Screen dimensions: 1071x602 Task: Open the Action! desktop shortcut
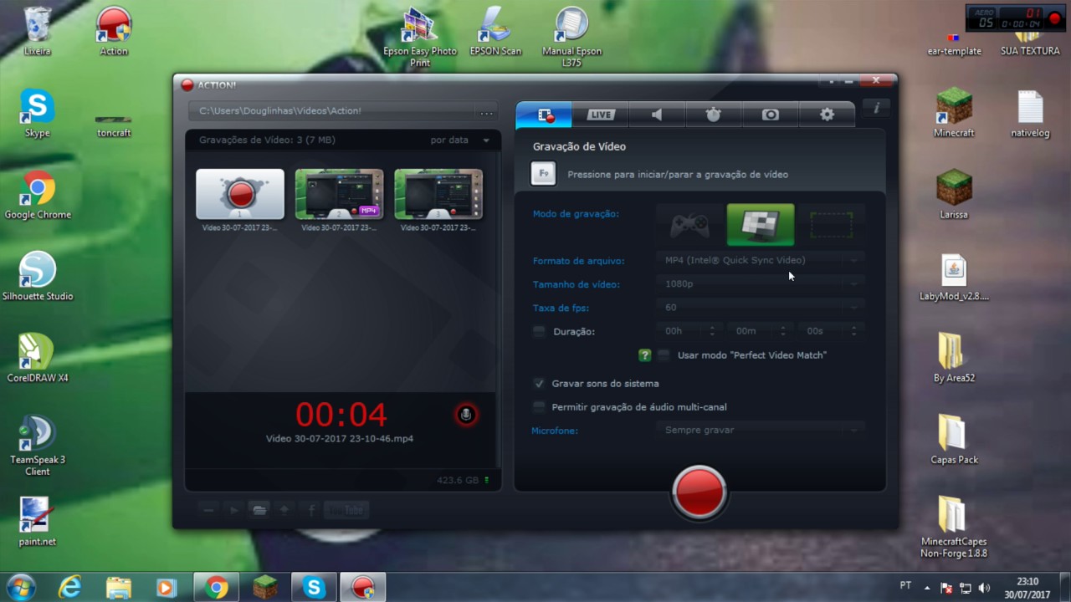[114, 32]
